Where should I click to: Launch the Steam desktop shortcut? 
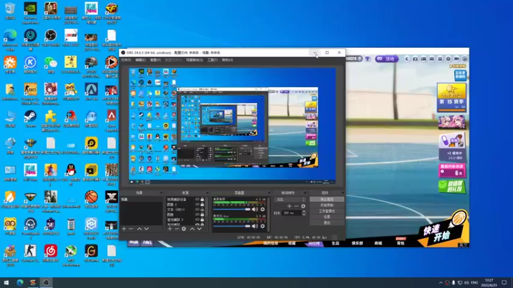(x=30, y=119)
